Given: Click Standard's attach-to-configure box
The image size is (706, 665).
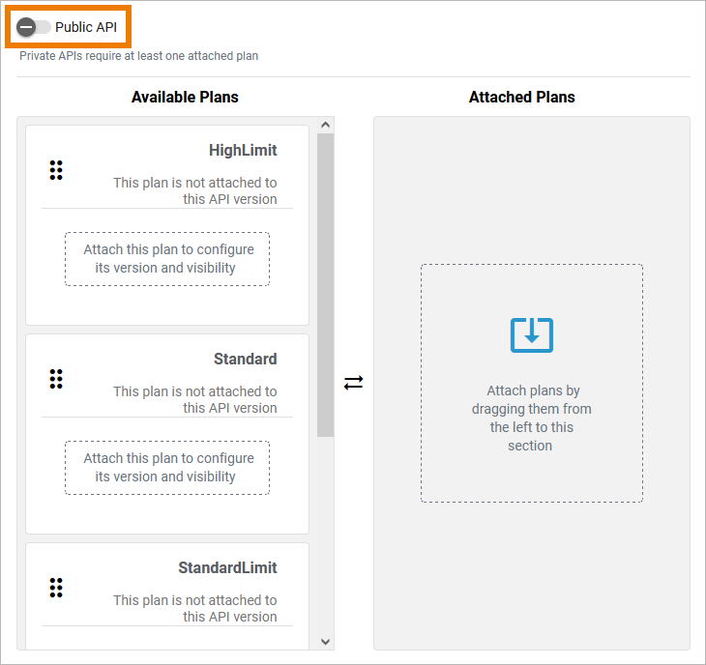Looking at the screenshot, I should coord(167,468).
